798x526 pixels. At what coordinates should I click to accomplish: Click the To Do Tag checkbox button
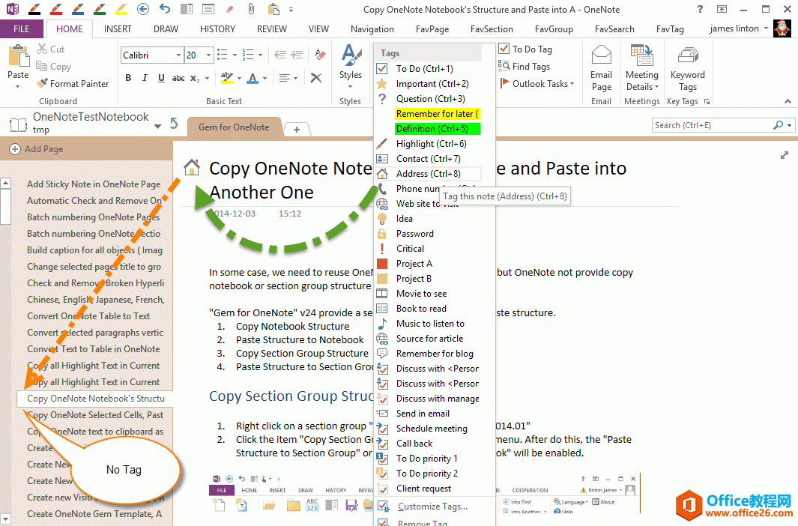[526, 49]
